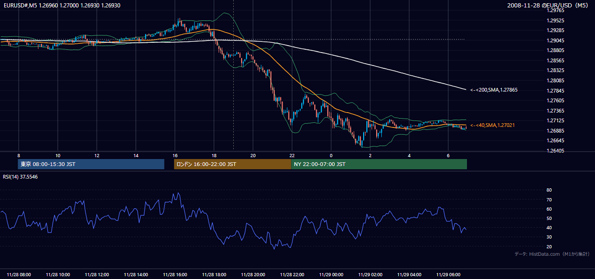Click the bottom date label 11/29 02:00

click(x=371, y=275)
